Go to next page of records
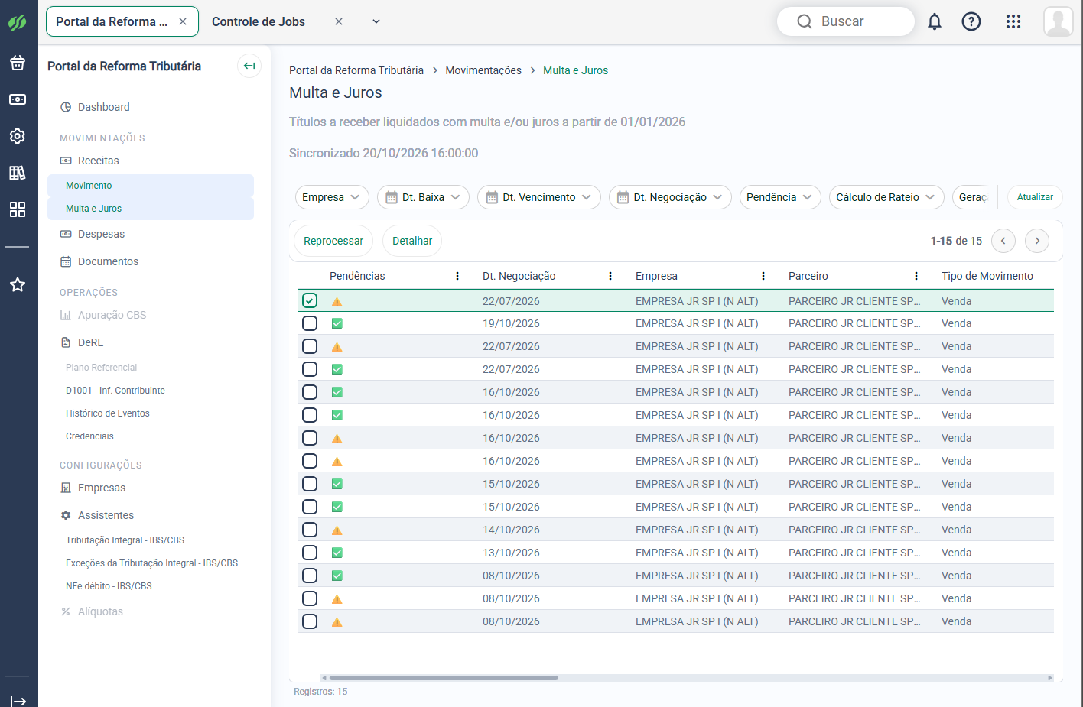This screenshot has height=707, width=1083. pyautogui.click(x=1037, y=241)
